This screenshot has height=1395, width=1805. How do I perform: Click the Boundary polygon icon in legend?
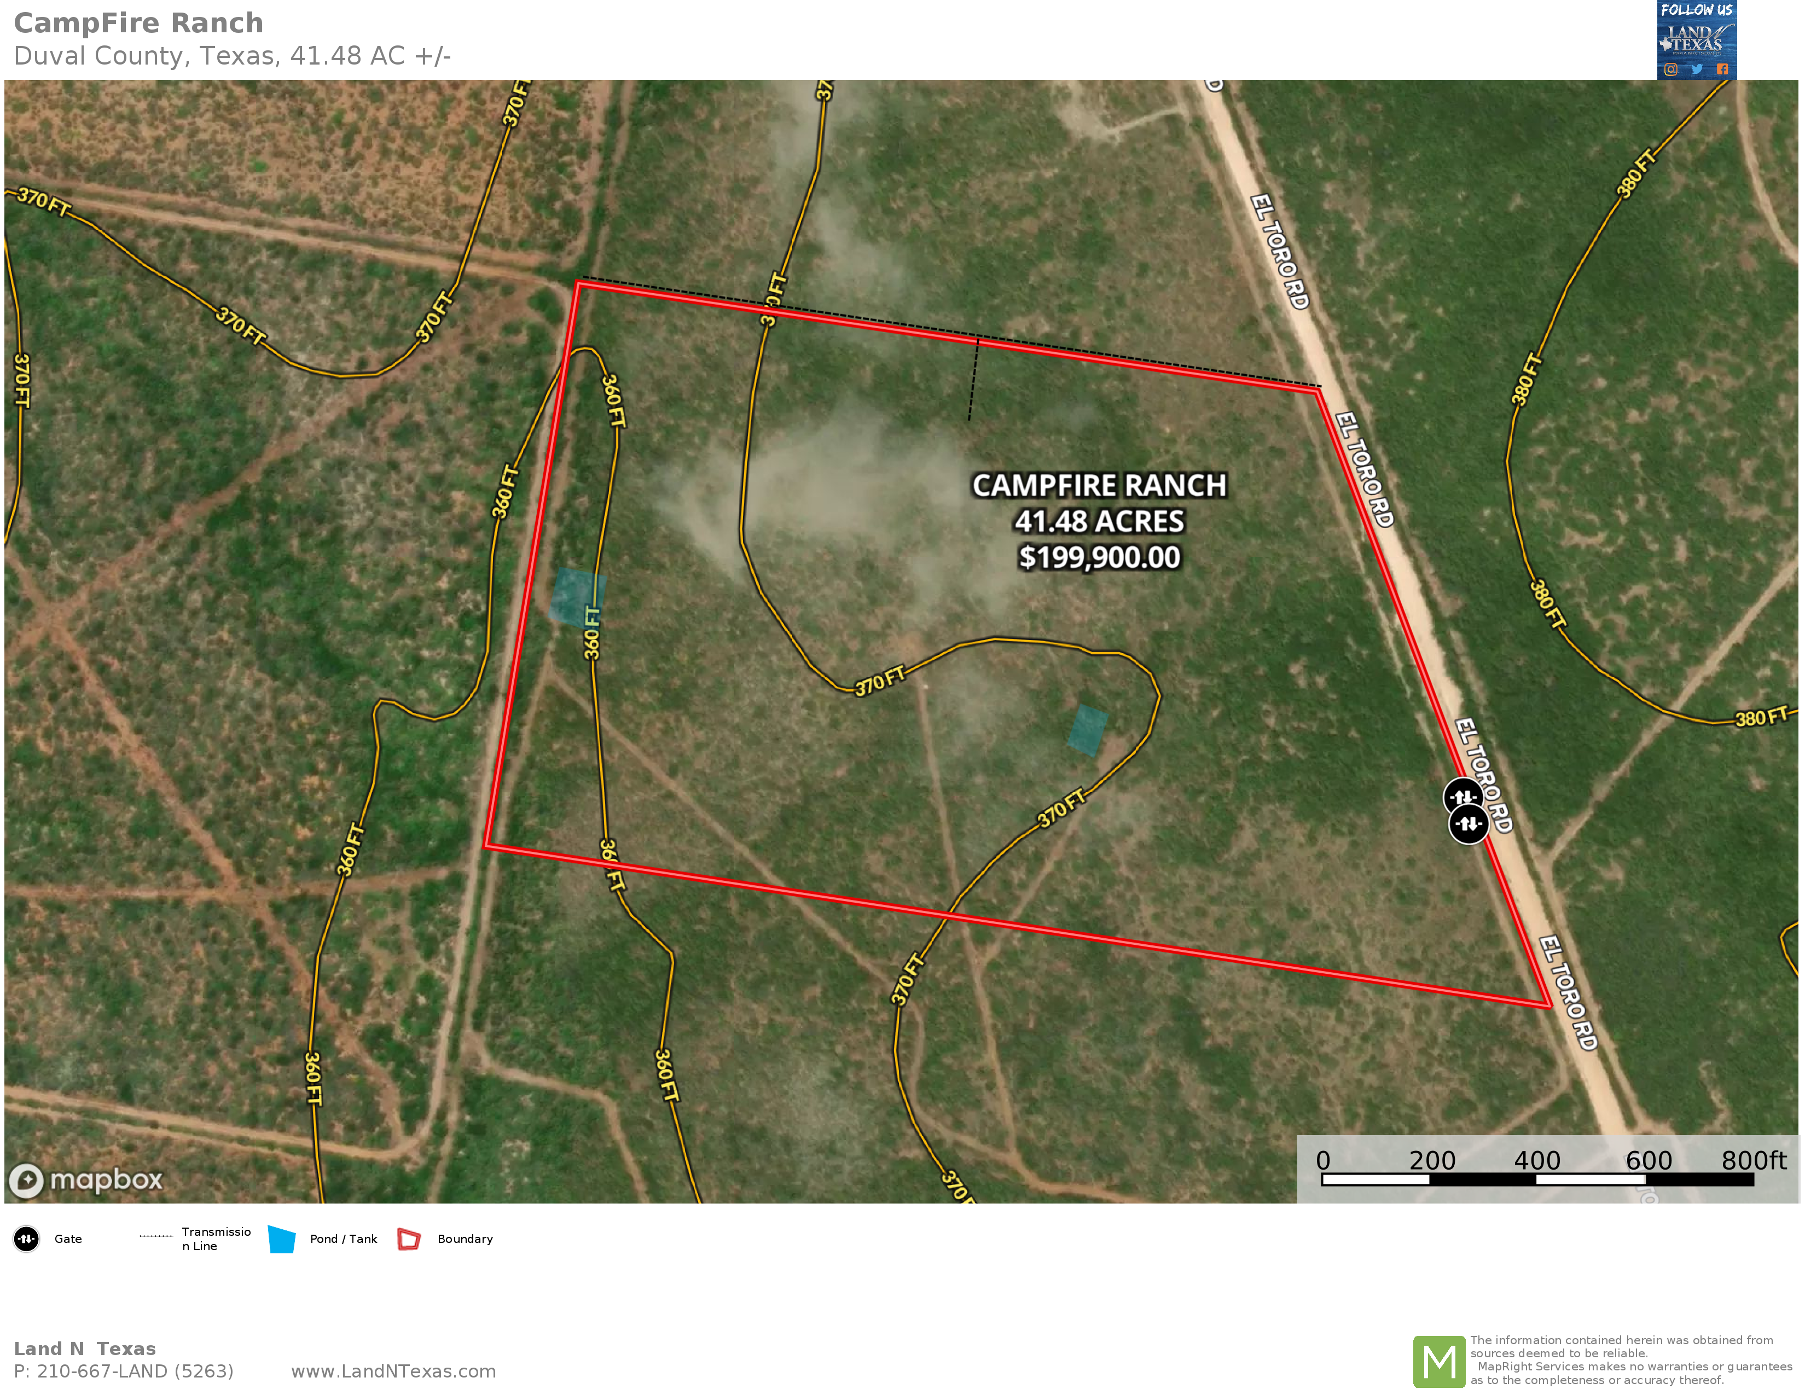point(409,1239)
